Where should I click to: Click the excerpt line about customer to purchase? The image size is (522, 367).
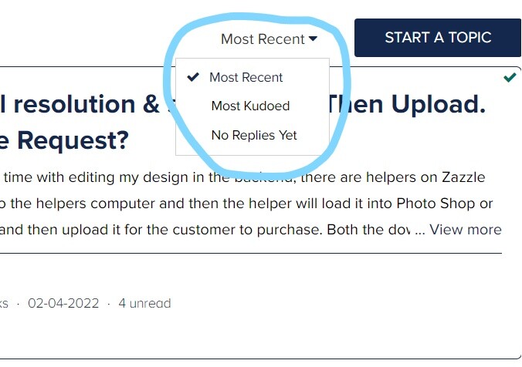[212, 230]
